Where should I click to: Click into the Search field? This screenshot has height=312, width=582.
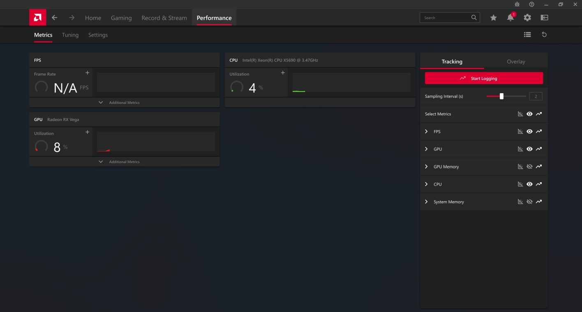point(449,18)
